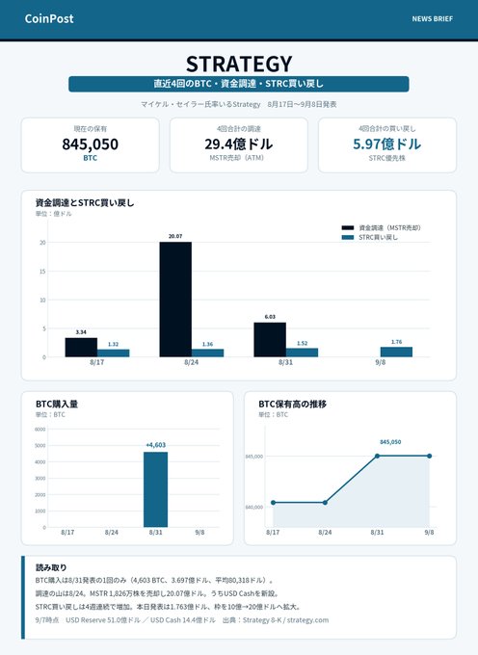Click the black legend swatch for 資金調達（MSTR売却）
This screenshot has width=478, height=655.
348,228
